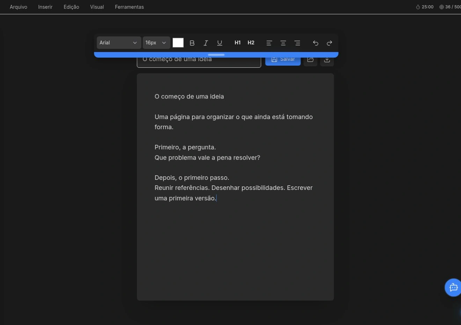Open the Ferramentas menu

click(129, 7)
